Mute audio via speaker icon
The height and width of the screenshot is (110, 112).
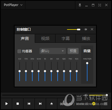(x=86, y=95)
